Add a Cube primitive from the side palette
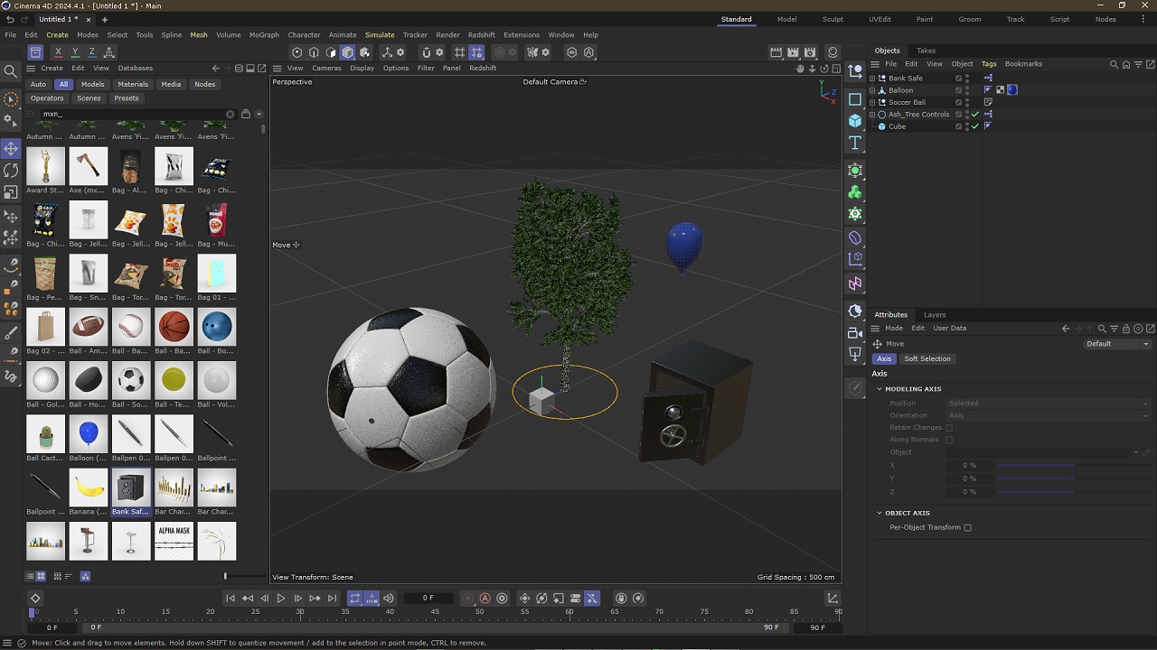 coord(855,121)
